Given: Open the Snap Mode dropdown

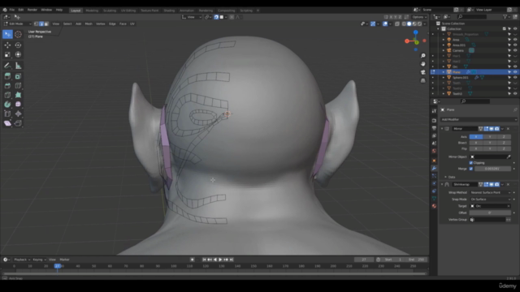Looking at the screenshot, I should pyautogui.click(x=491, y=200).
